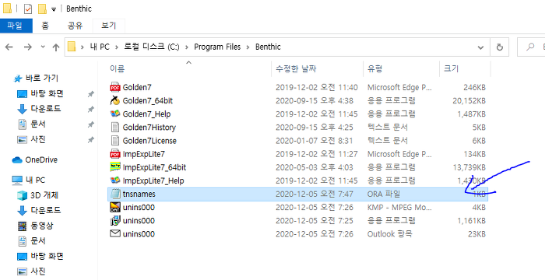Open pinned 바탕 화면 under 바로 가기
This screenshot has height=280, width=545.
coord(47,94)
